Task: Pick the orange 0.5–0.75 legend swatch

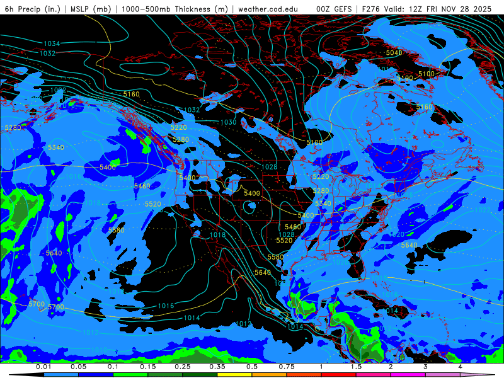Action: click(x=270, y=375)
